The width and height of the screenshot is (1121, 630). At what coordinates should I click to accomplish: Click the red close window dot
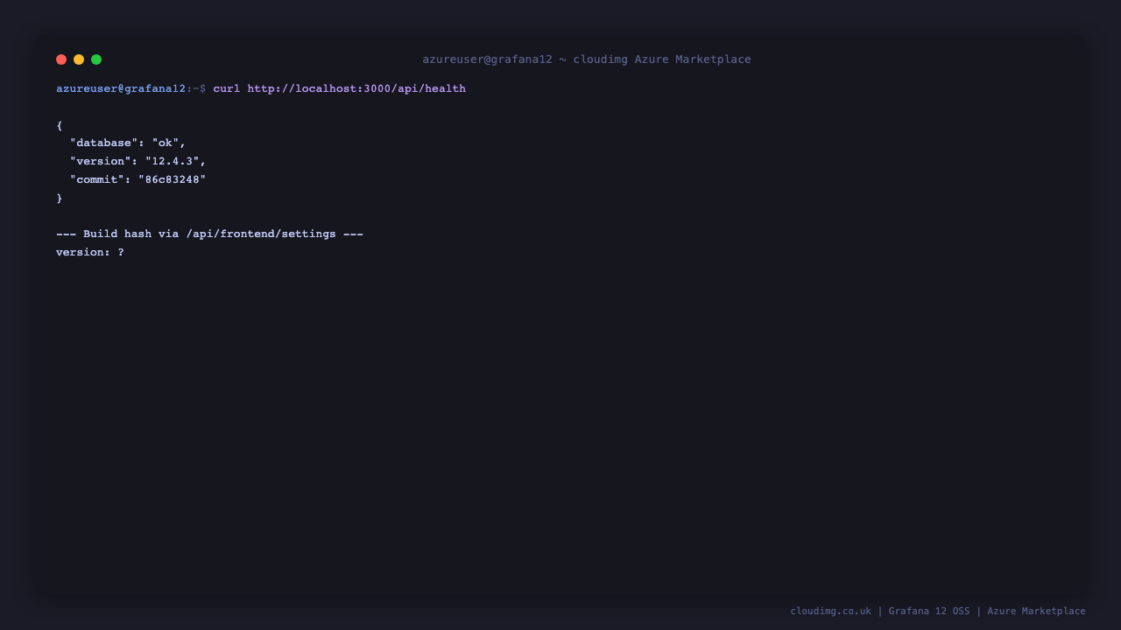[x=61, y=59]
